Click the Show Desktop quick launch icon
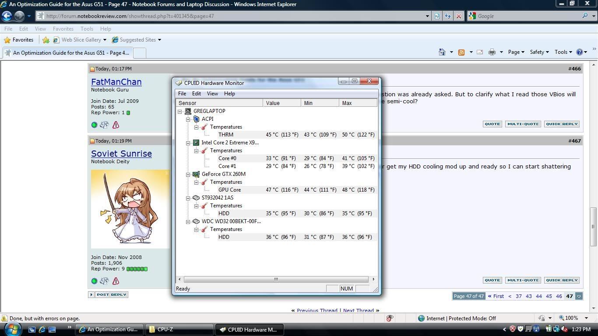The image size is (598, 336). tap(52, 329)
